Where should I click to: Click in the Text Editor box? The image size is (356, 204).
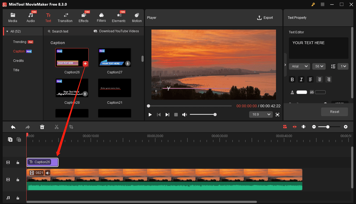(318, 48)
